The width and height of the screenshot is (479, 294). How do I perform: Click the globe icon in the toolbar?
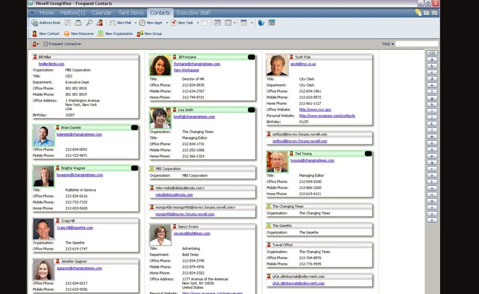[x=261, y=23]
